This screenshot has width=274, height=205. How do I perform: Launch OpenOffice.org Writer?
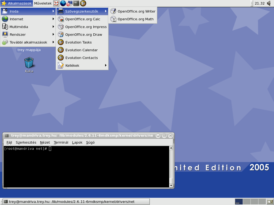[x=133, y=11]
